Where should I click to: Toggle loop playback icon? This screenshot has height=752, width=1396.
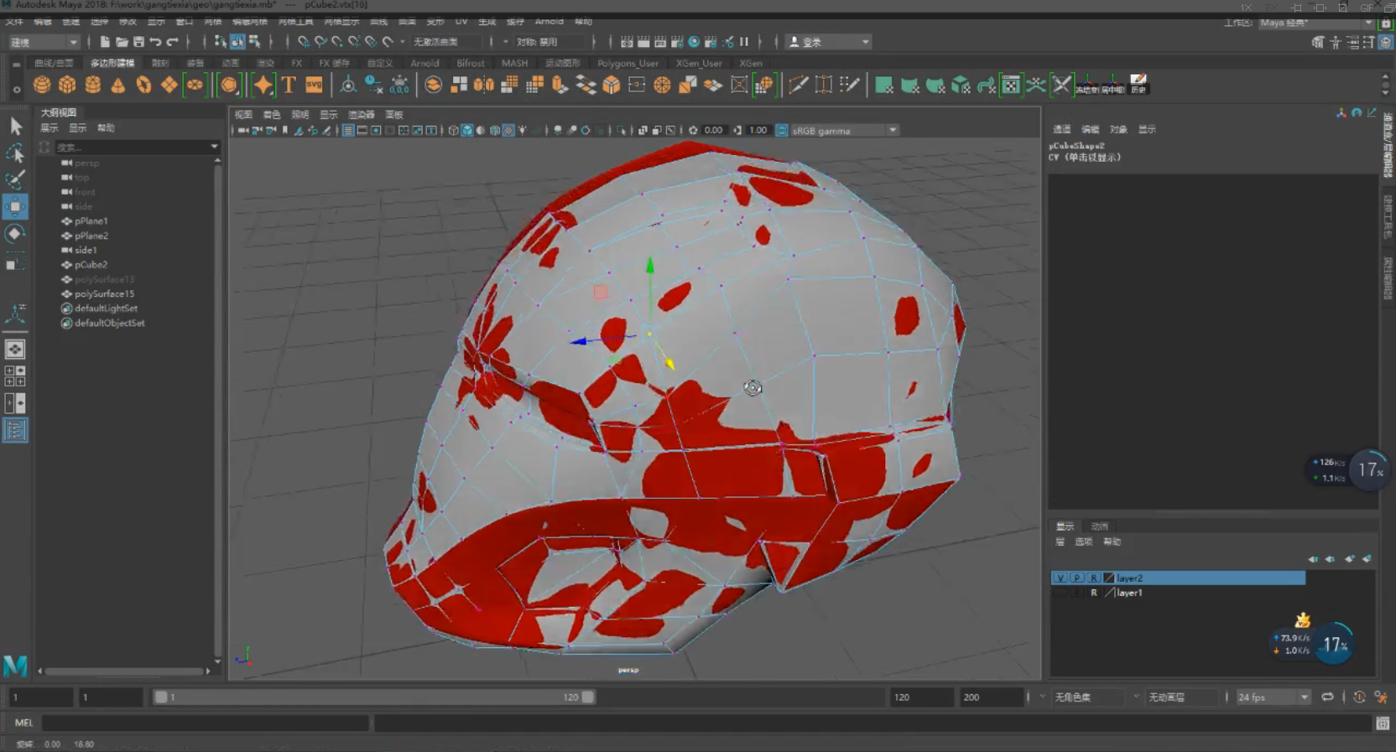coord(1327,697)
